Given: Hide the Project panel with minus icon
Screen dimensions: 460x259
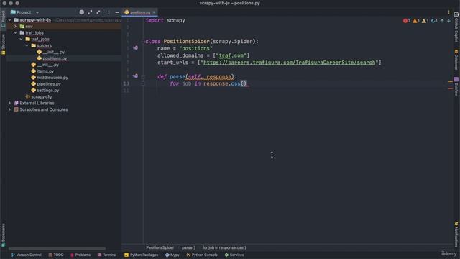Looking at the screenshot, I should pos(117,12).
